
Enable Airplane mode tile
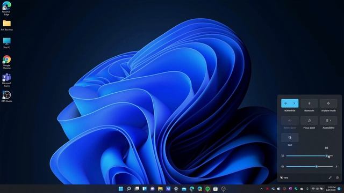pyautogui.click(x=328, y=103)
